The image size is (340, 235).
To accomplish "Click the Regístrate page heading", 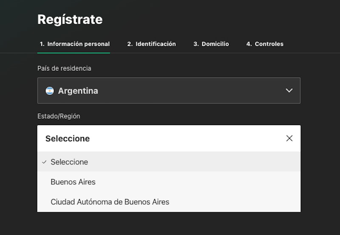I will pos(70,20).
